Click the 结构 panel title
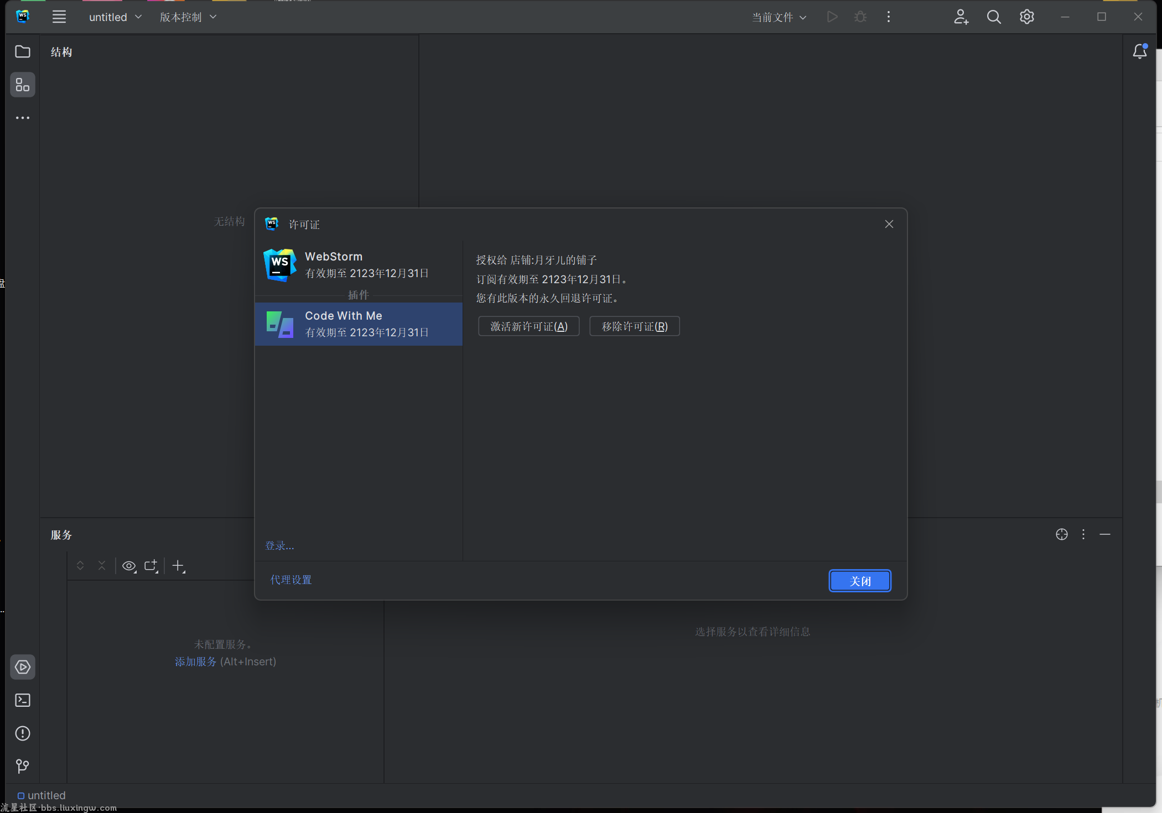Screen dimensions: 1162x813 61,52
